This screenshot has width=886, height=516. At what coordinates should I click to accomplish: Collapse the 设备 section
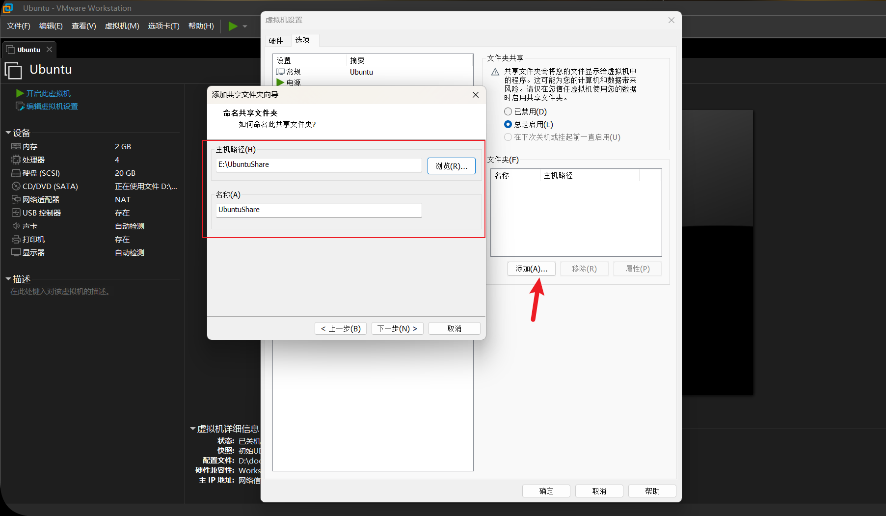[x=8, y=133]
